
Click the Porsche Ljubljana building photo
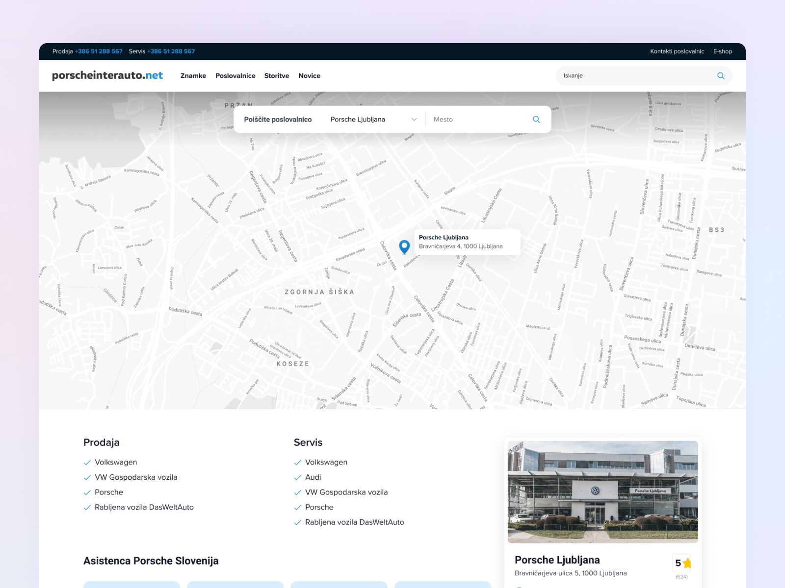603,492
